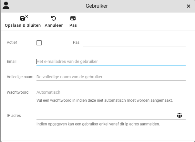Select the Volledige naam input field
195x142 pixels.
111,77
